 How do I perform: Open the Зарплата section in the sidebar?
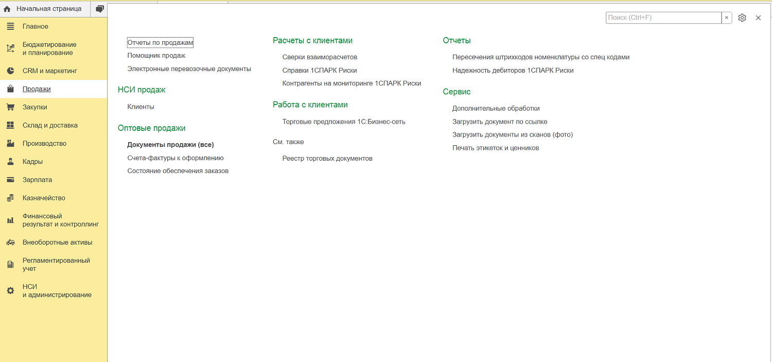[37, 180]
